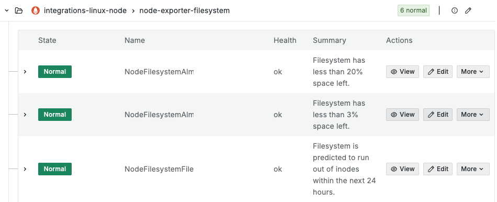Screen dimensions: 497x202
Task: Click the open folder icon in header
Action: (19, 10)
